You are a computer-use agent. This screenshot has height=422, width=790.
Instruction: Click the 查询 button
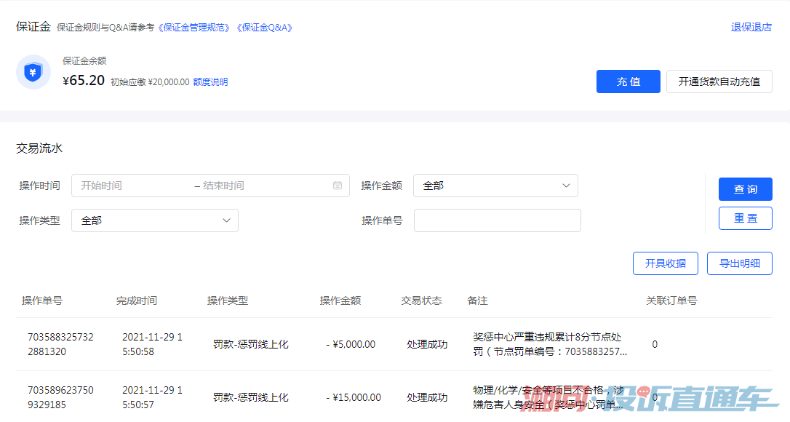(745, 189)
